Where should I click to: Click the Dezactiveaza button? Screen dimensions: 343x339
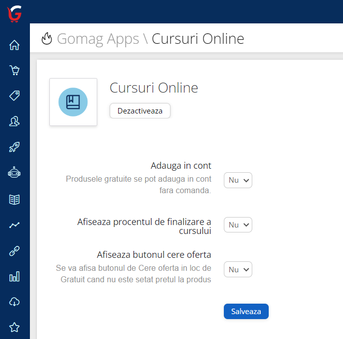(x=140, y=111)
